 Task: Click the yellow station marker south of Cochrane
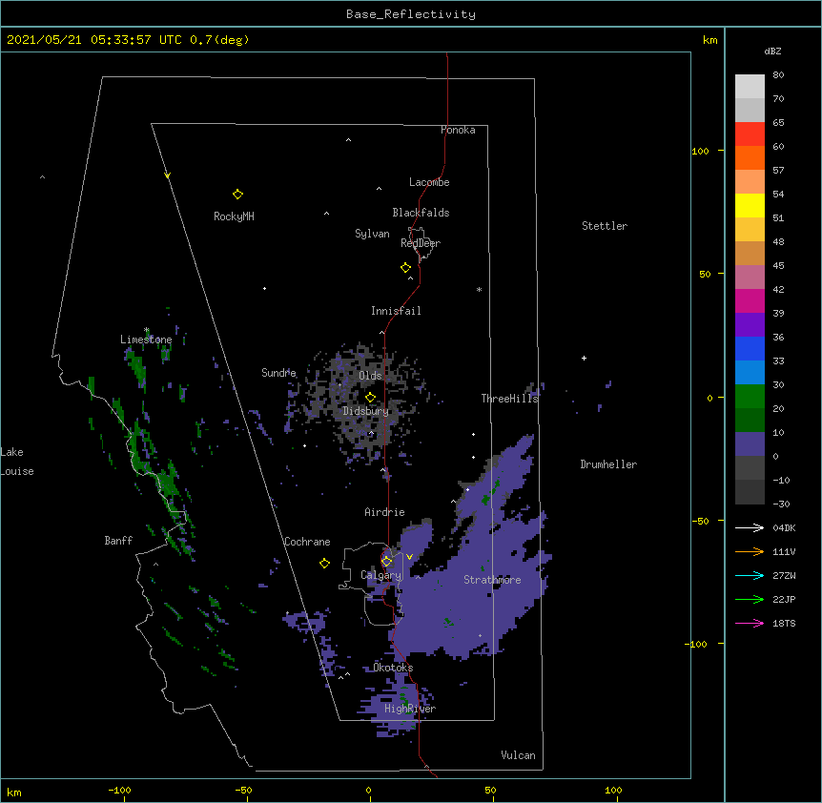click(x=324, y=563)
